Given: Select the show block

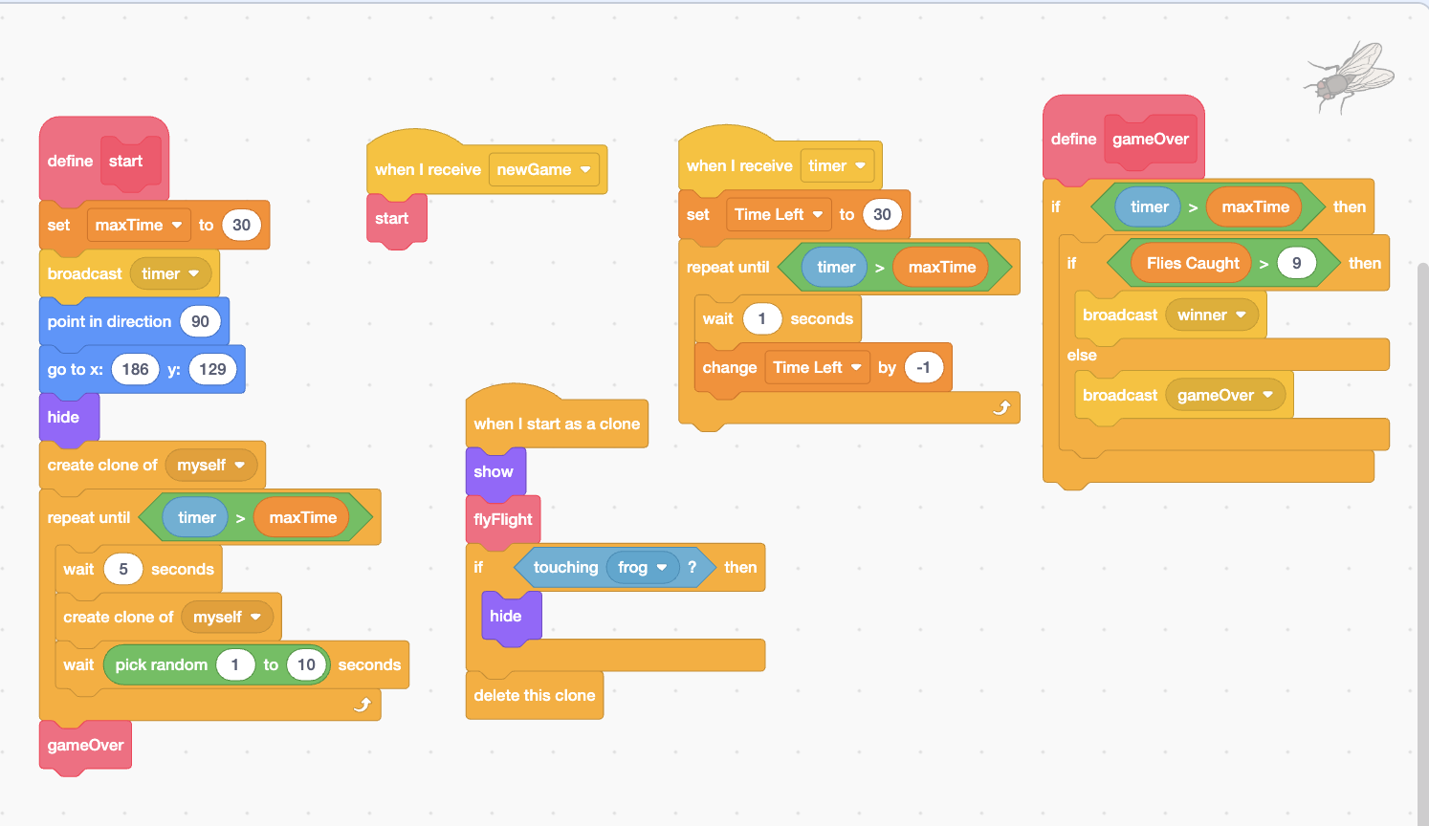Looking at the screenshot, I should [495, 471].
